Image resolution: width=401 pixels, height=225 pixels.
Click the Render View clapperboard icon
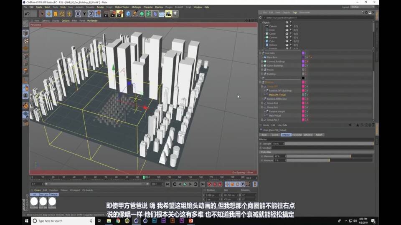point(106,14)
